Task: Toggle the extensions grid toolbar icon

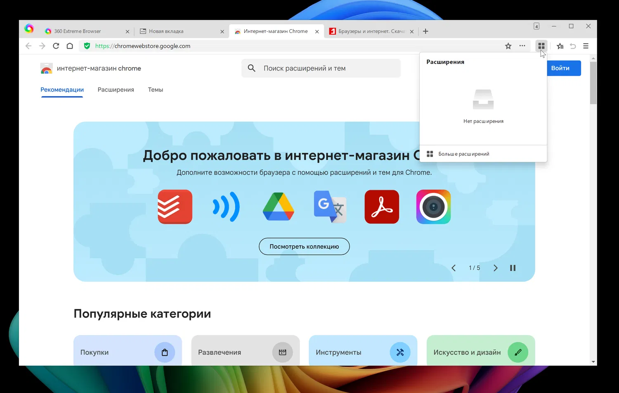Action: (541, 46)
